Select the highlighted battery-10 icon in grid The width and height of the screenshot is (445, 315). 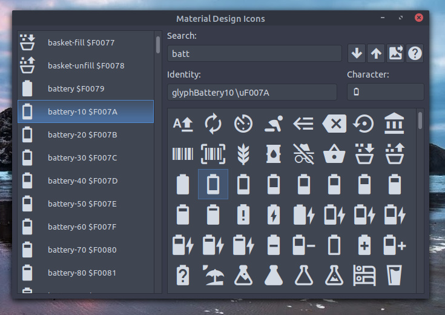(213, 184)
